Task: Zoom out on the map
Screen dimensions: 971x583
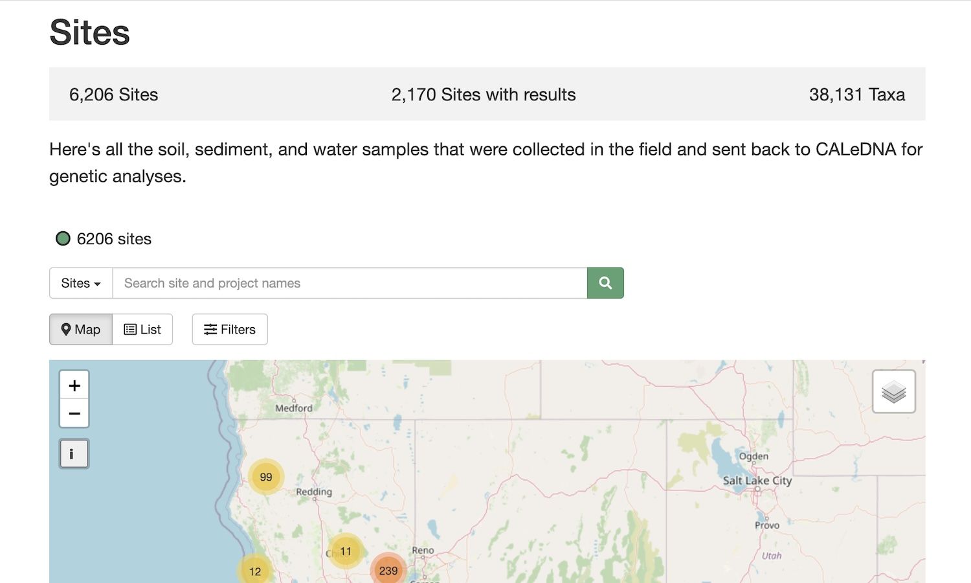Action: (x=74, y=413)
